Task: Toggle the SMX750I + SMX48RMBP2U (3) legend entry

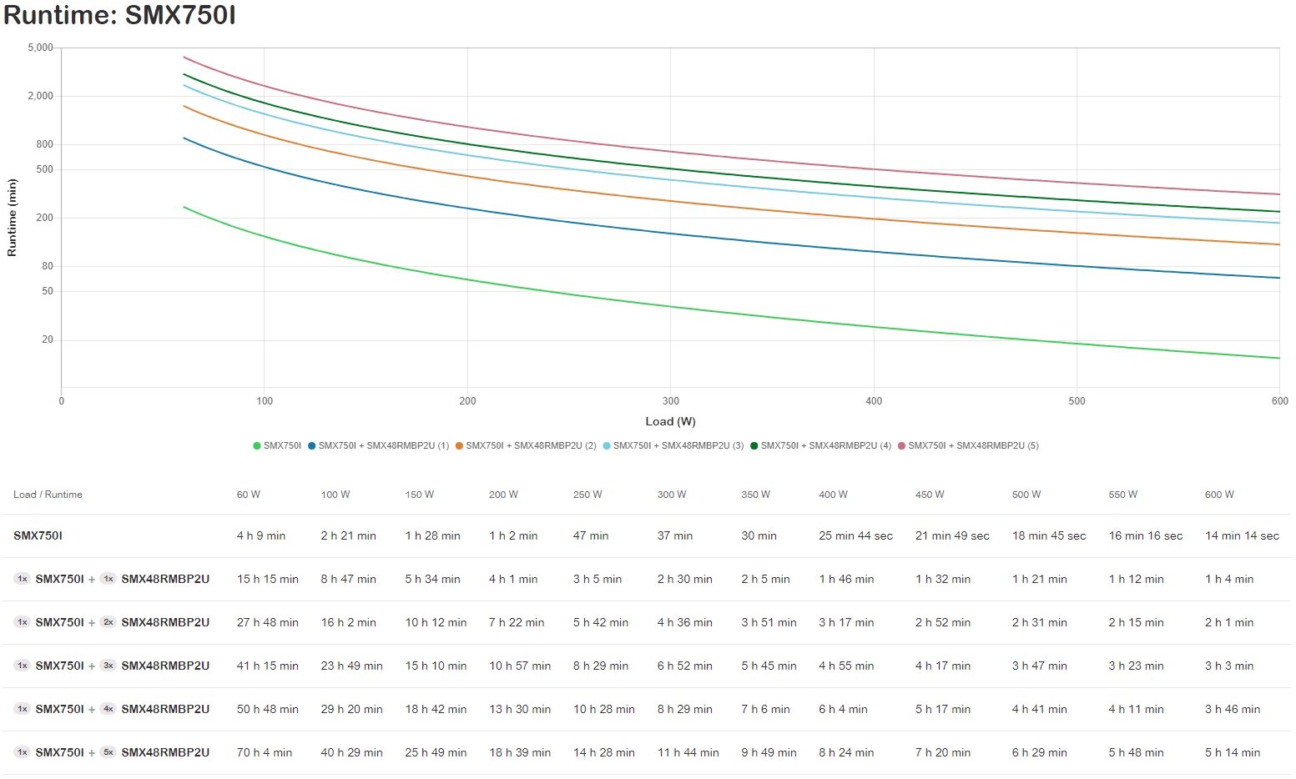Action: (673, 446)
